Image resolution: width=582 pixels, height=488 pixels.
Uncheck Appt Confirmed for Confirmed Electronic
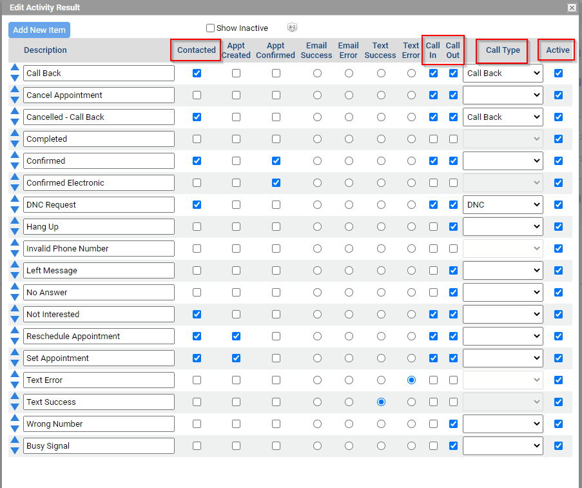tap(276, 182)
